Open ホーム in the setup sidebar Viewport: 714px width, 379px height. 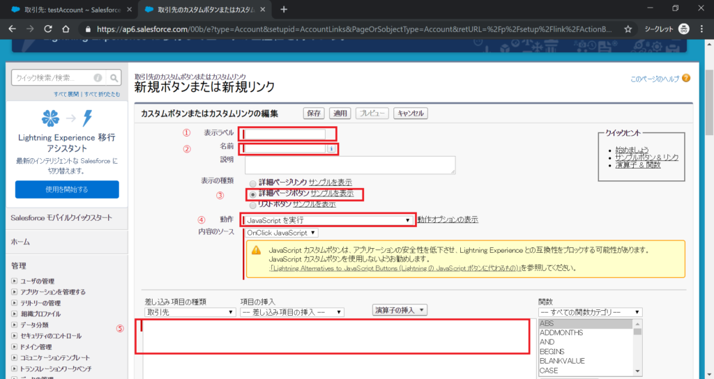20,242
